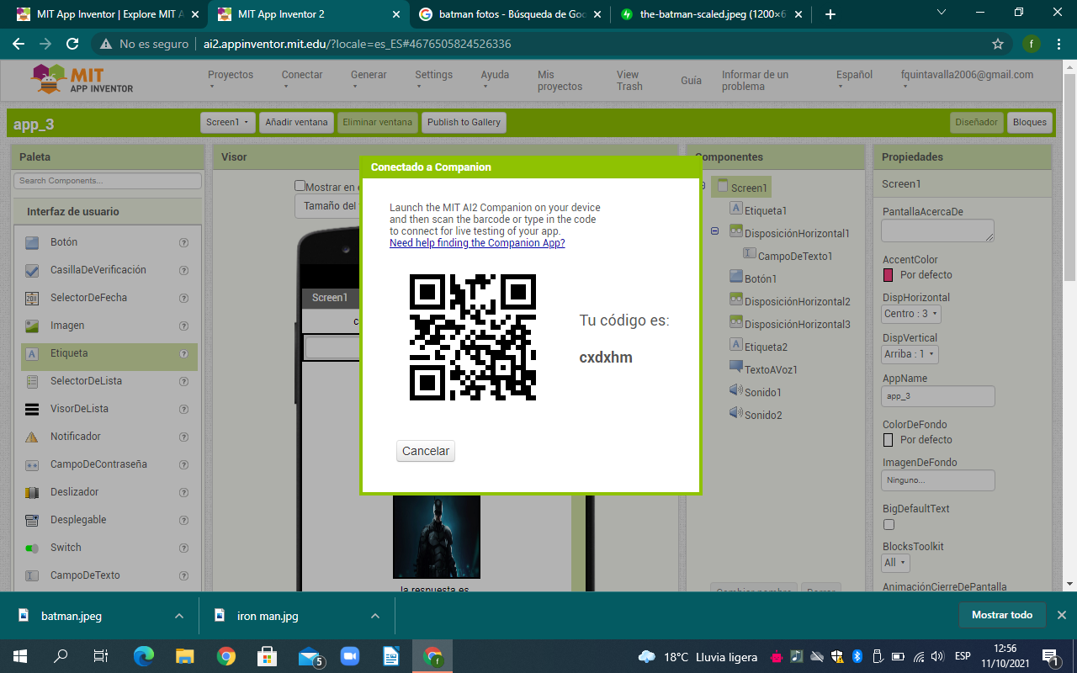Open AccentColor pink color swatch
Image resolution: width=1077 pixels, height=673 pixels.
[888, 275]
